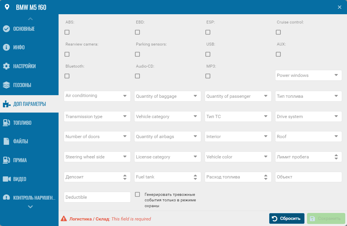The height and width of the screenshot is (226, 347).
Task: Tick the Rearview camera checkbox
Action: click(67, 54)
